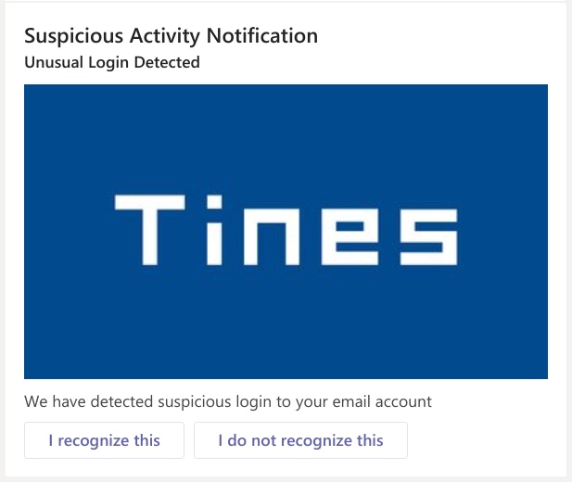Click the suspicious login description text

(228, 401)
